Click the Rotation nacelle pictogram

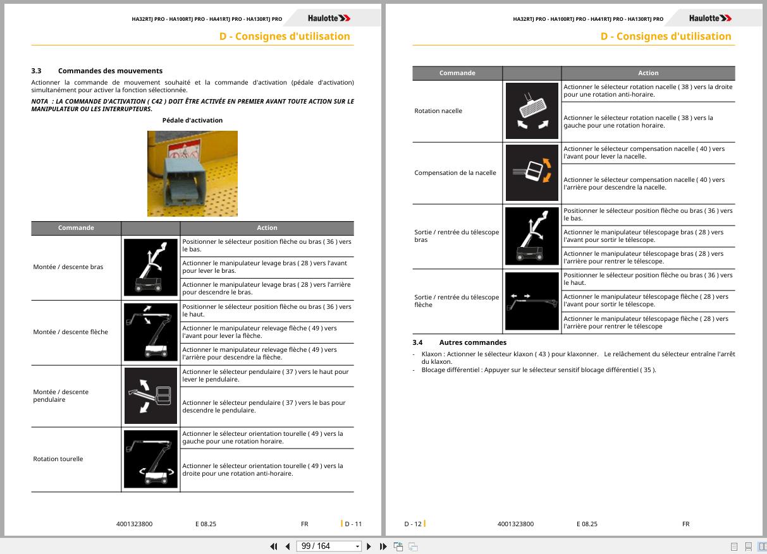click(x=532, y=111)
